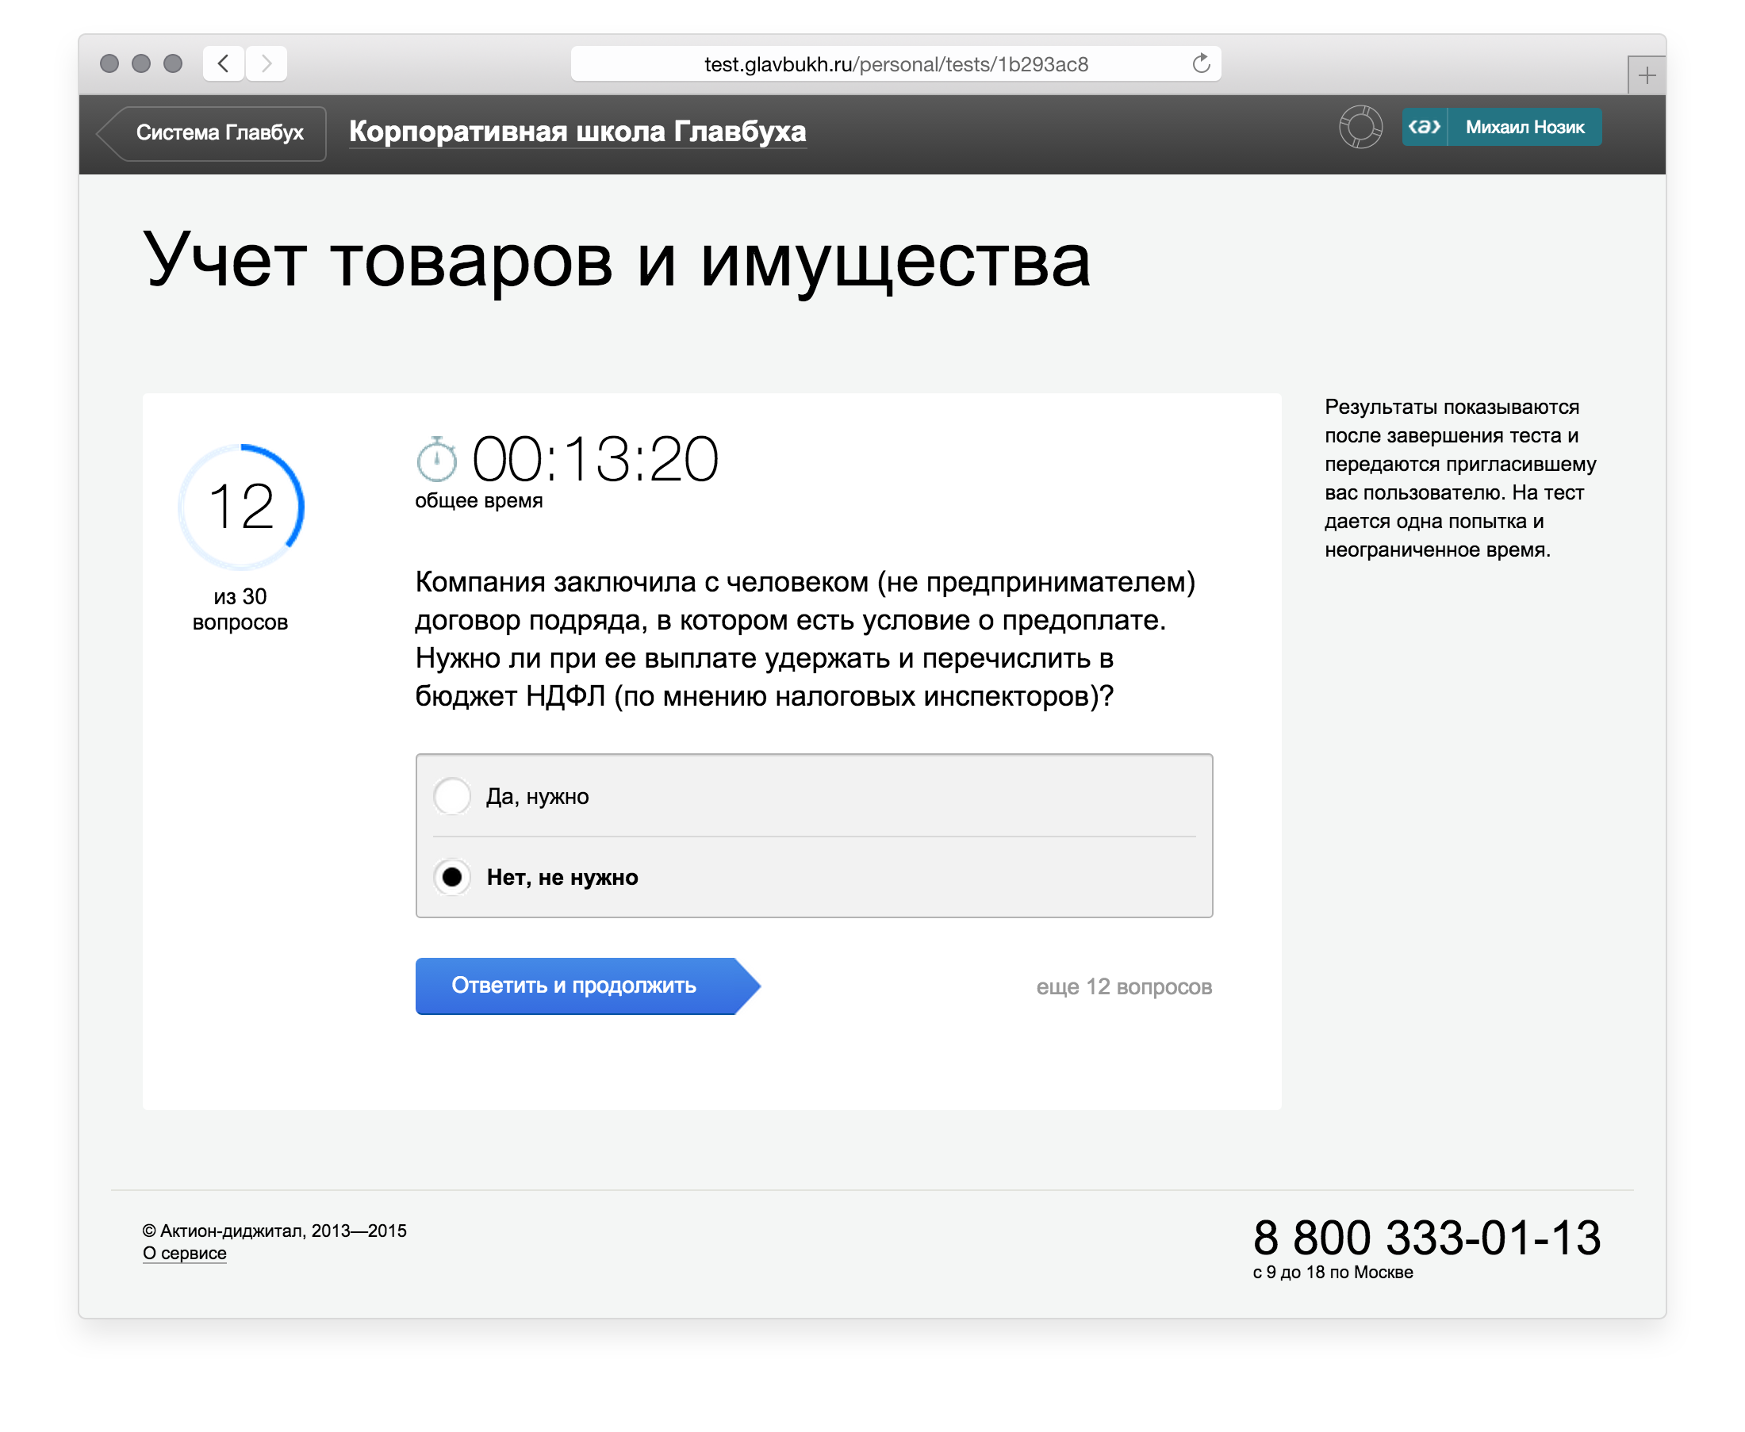Click the 'еще 12 вопросов' remaining label

pos(1123,986)
